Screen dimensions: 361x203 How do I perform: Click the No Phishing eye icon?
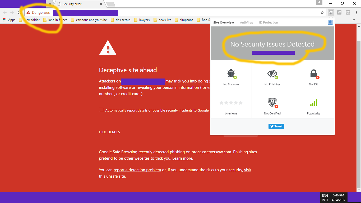(x=272, y=74)
